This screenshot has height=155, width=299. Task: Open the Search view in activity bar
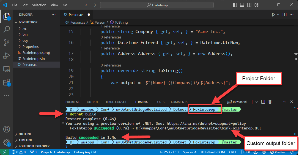[x=7, y=29]
